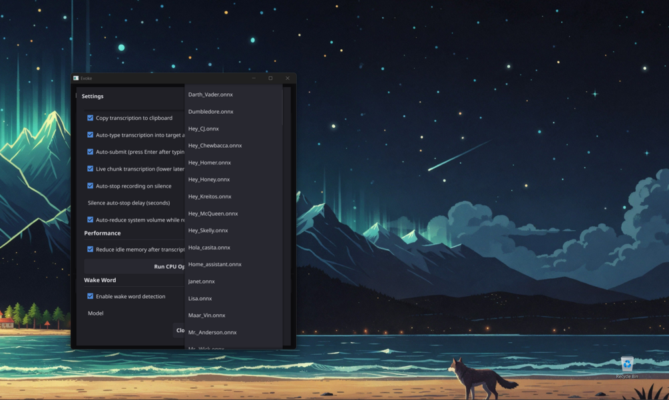Open the Recycle Bin desktop icon

coord(627,367)
